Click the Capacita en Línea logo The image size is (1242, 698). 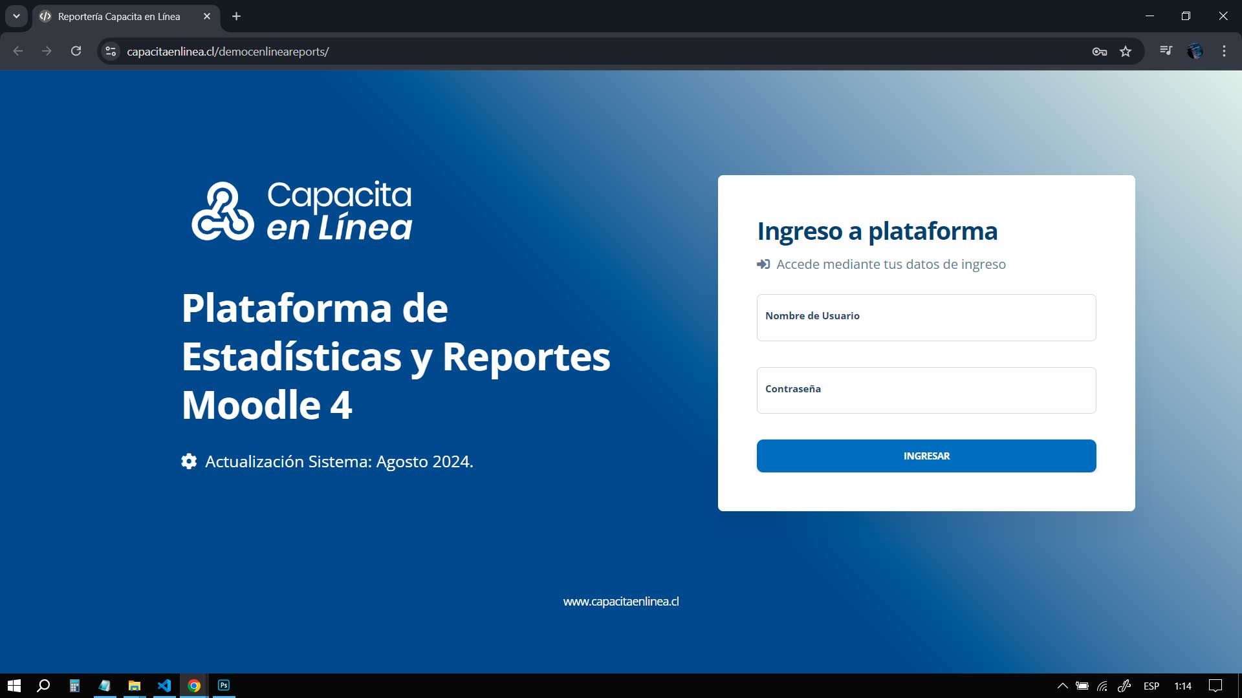point(301,211)
